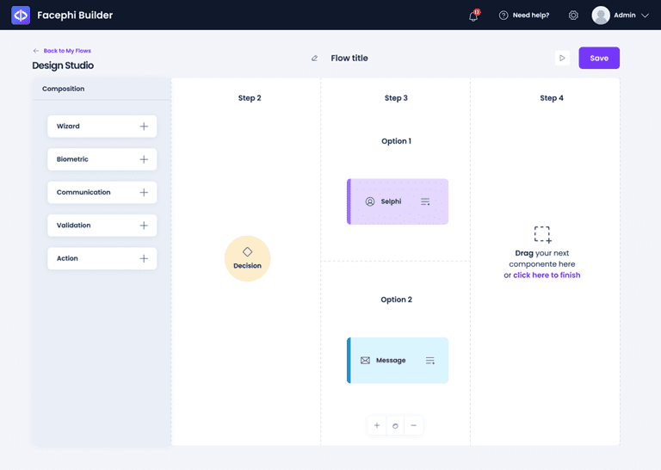Viewport: 661px width, 470px height.
Task: Select the Composition tab
Action: 63,89
